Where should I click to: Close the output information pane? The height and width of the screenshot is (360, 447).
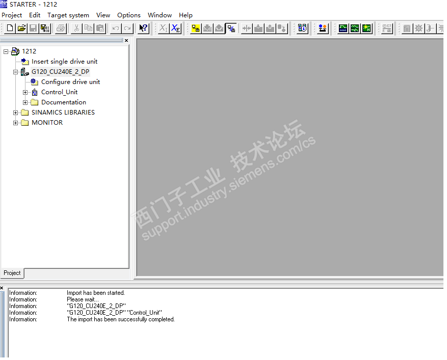coord(2,288)
